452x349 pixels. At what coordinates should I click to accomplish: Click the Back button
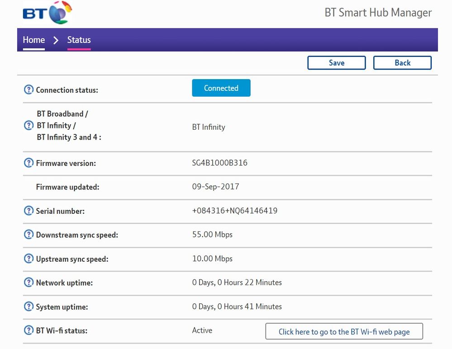(x=402, y=63)
